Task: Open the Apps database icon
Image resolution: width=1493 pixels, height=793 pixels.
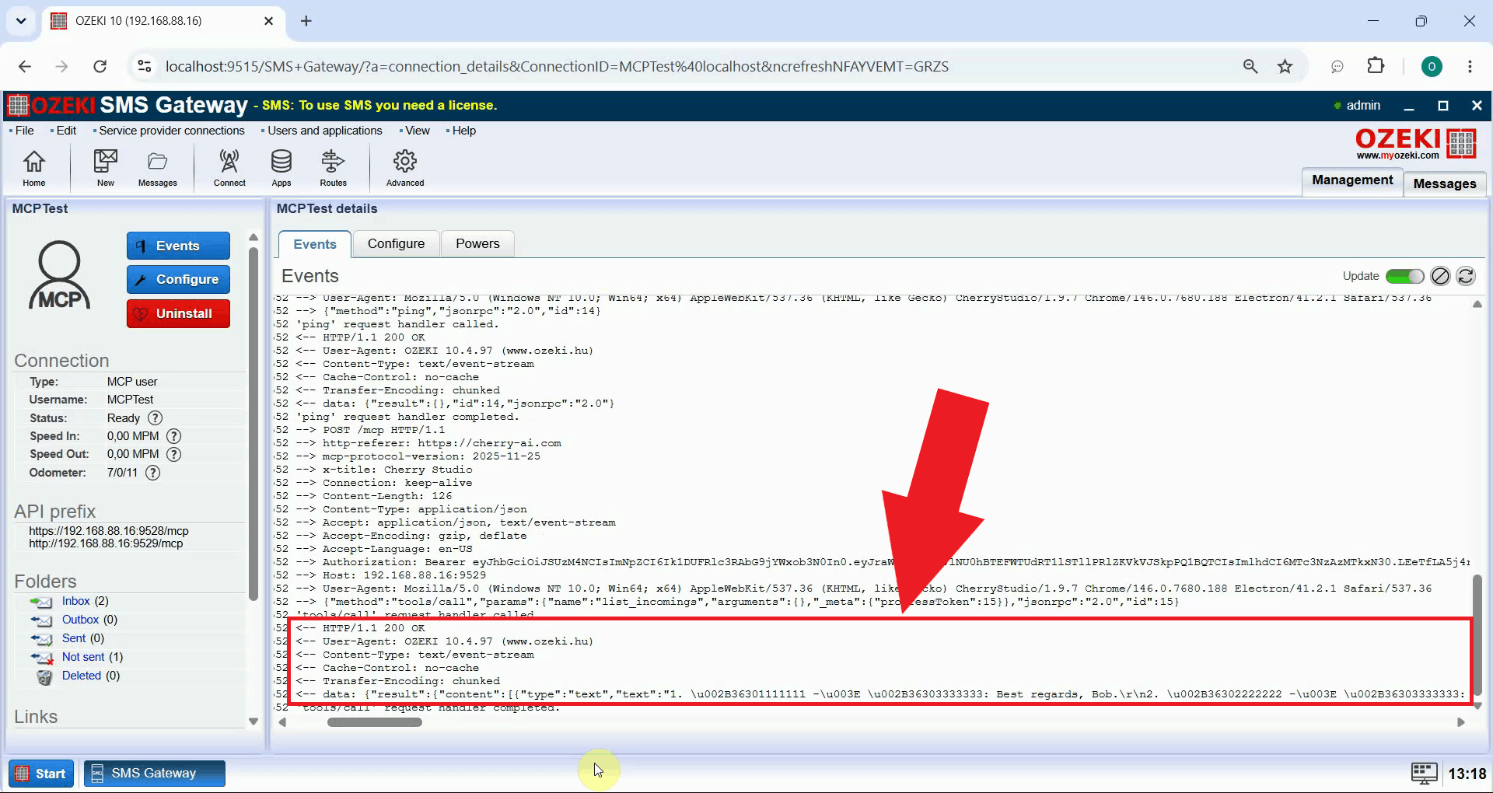Action: (281, 168)
